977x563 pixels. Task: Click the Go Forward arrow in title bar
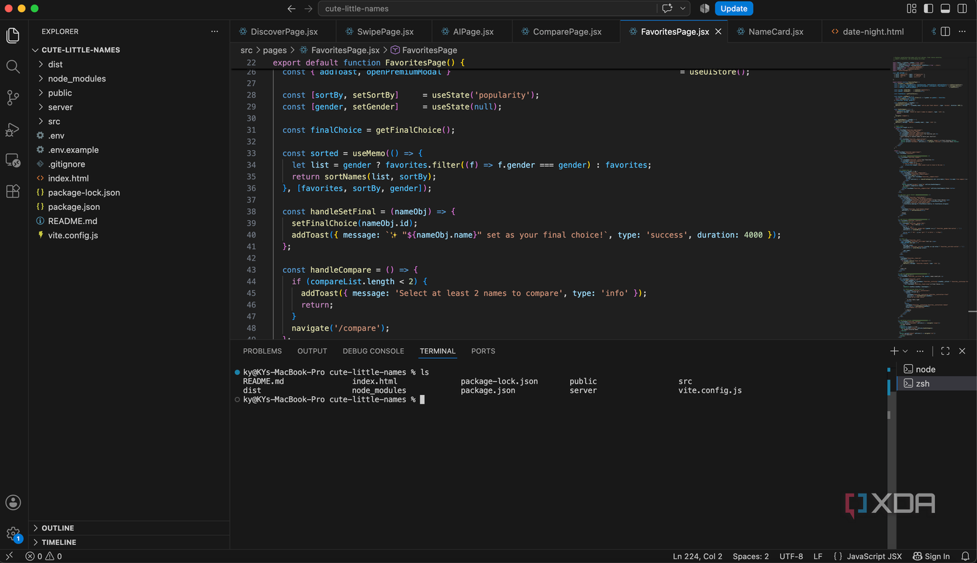tap(308, 9)
